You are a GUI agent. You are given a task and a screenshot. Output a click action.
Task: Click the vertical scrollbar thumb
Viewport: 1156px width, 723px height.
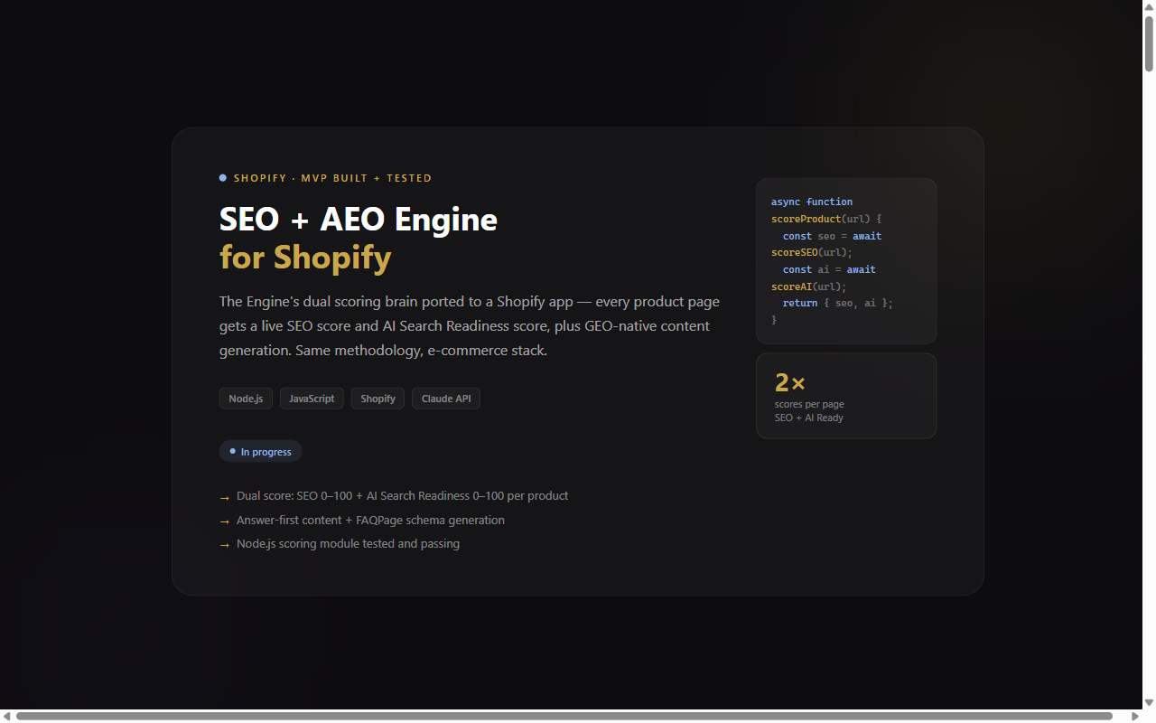1149,43
